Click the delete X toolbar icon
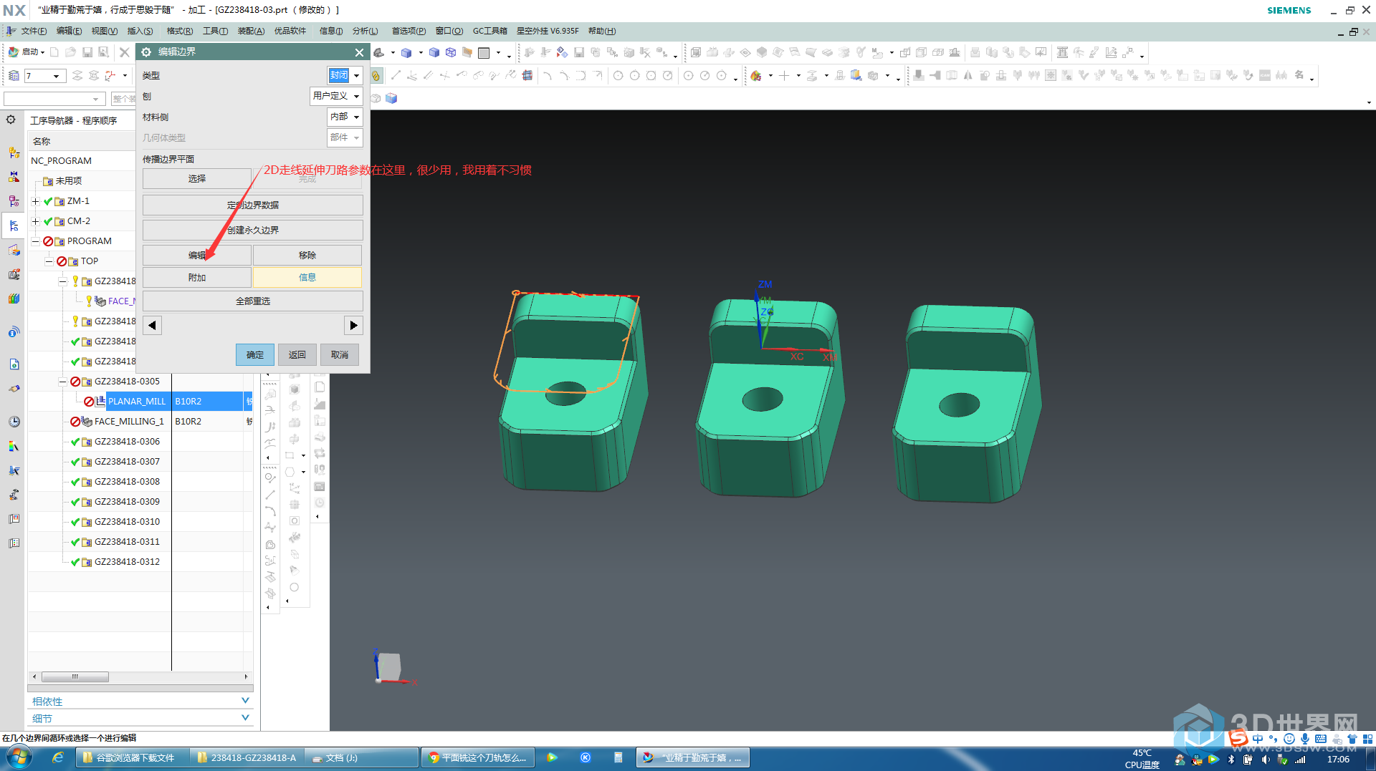The height and width of the screenshot is (771, 1376). pos(124,52)
